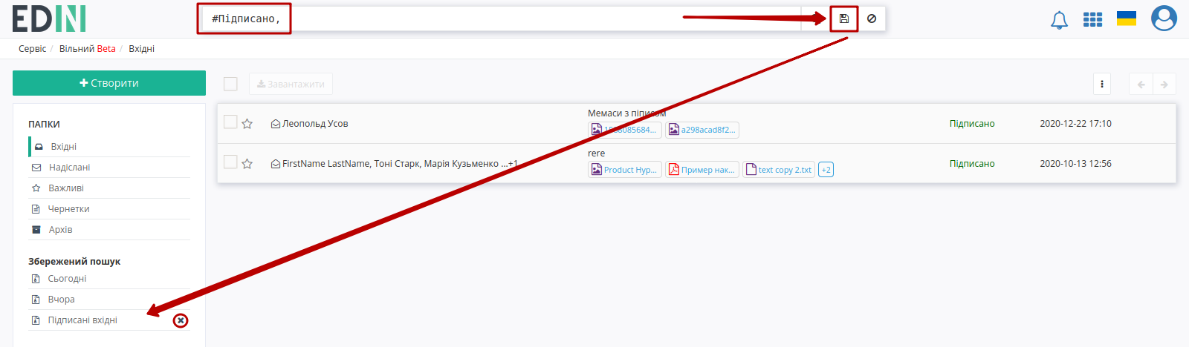
Task: Star the FirstName LastName message
Action: [x=247, y=164]
